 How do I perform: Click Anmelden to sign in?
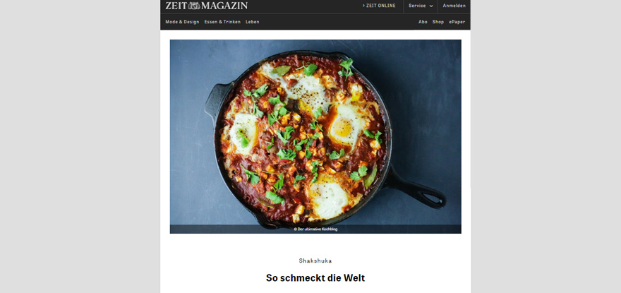pyautogui.click(x=454, y=6)
